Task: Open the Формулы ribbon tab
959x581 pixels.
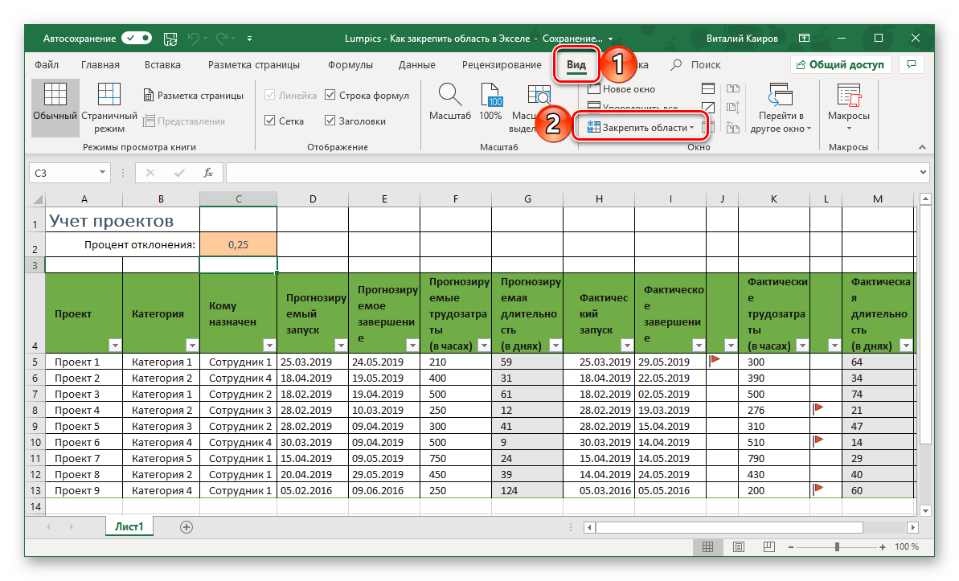Action: [350, 65]
